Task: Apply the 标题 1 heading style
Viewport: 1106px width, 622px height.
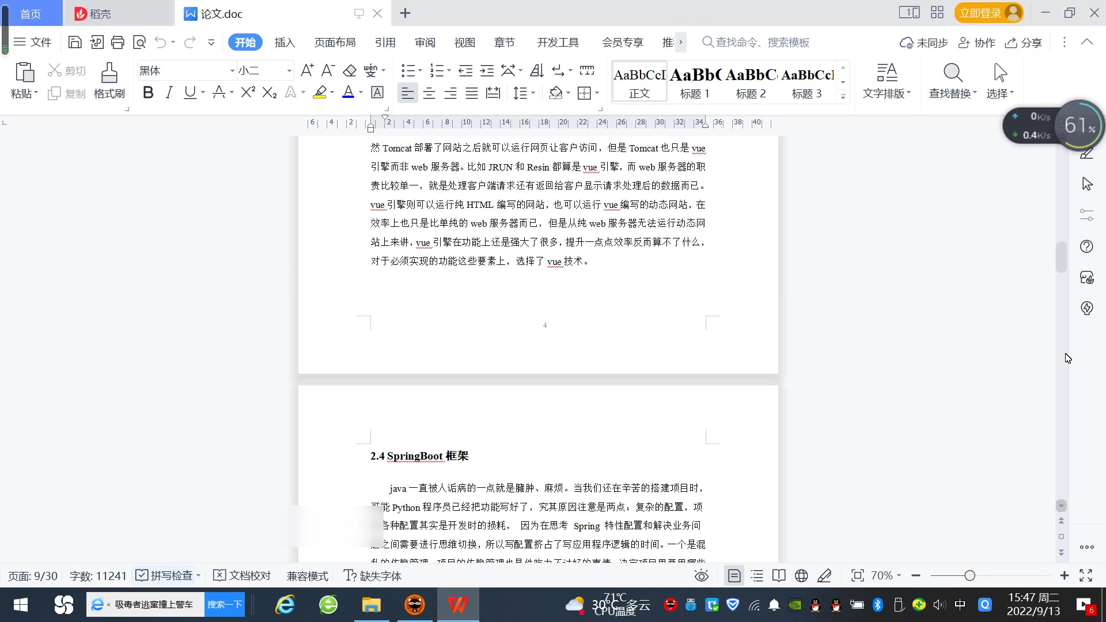Action: coord(695,82)
